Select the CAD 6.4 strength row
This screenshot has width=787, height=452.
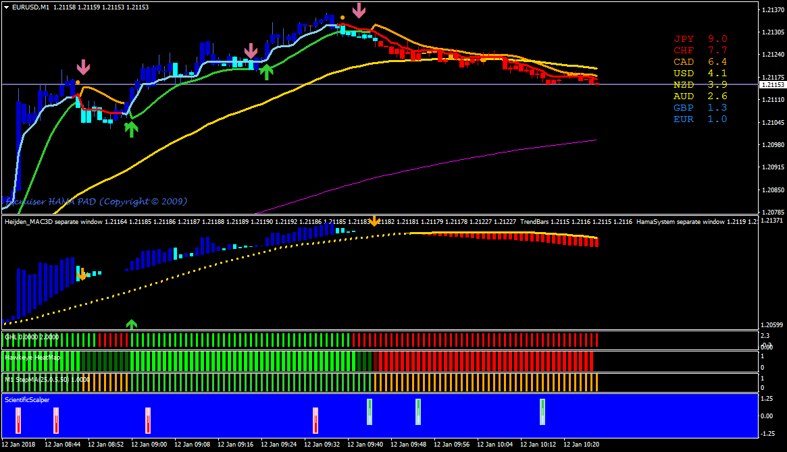[700, 61]
